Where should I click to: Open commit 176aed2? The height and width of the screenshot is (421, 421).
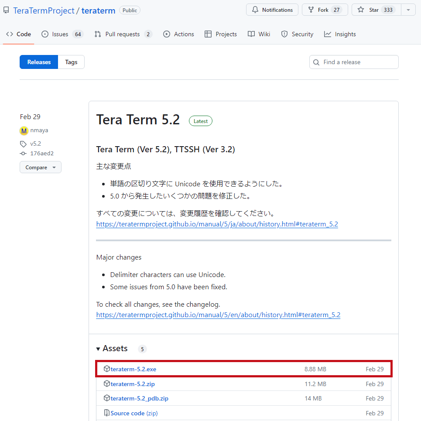(x=42, y=153)
